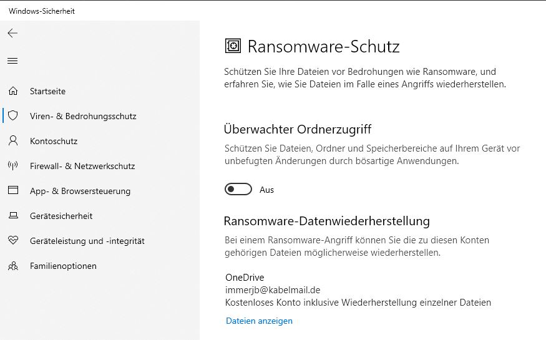
Task: Click the heart icon for Geräteleistung und -integrität
Action: click(x=13, y=240)
